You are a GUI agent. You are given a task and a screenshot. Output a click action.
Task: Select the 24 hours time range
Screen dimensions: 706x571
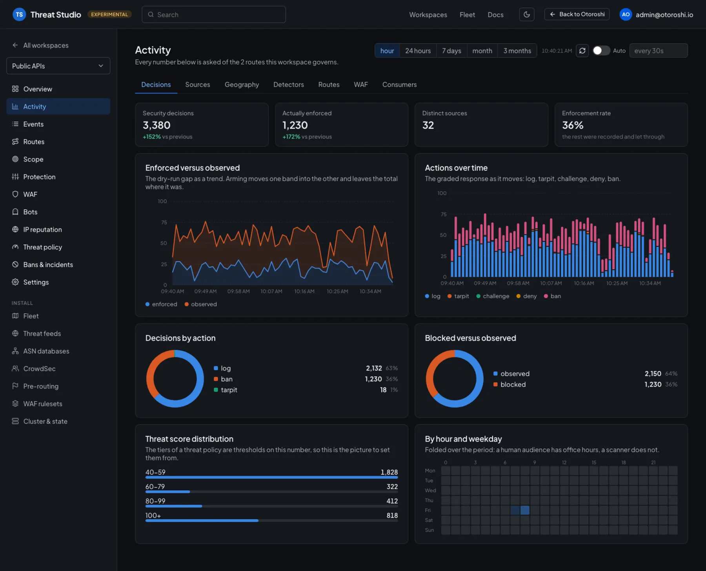click(x=418, y=51)
